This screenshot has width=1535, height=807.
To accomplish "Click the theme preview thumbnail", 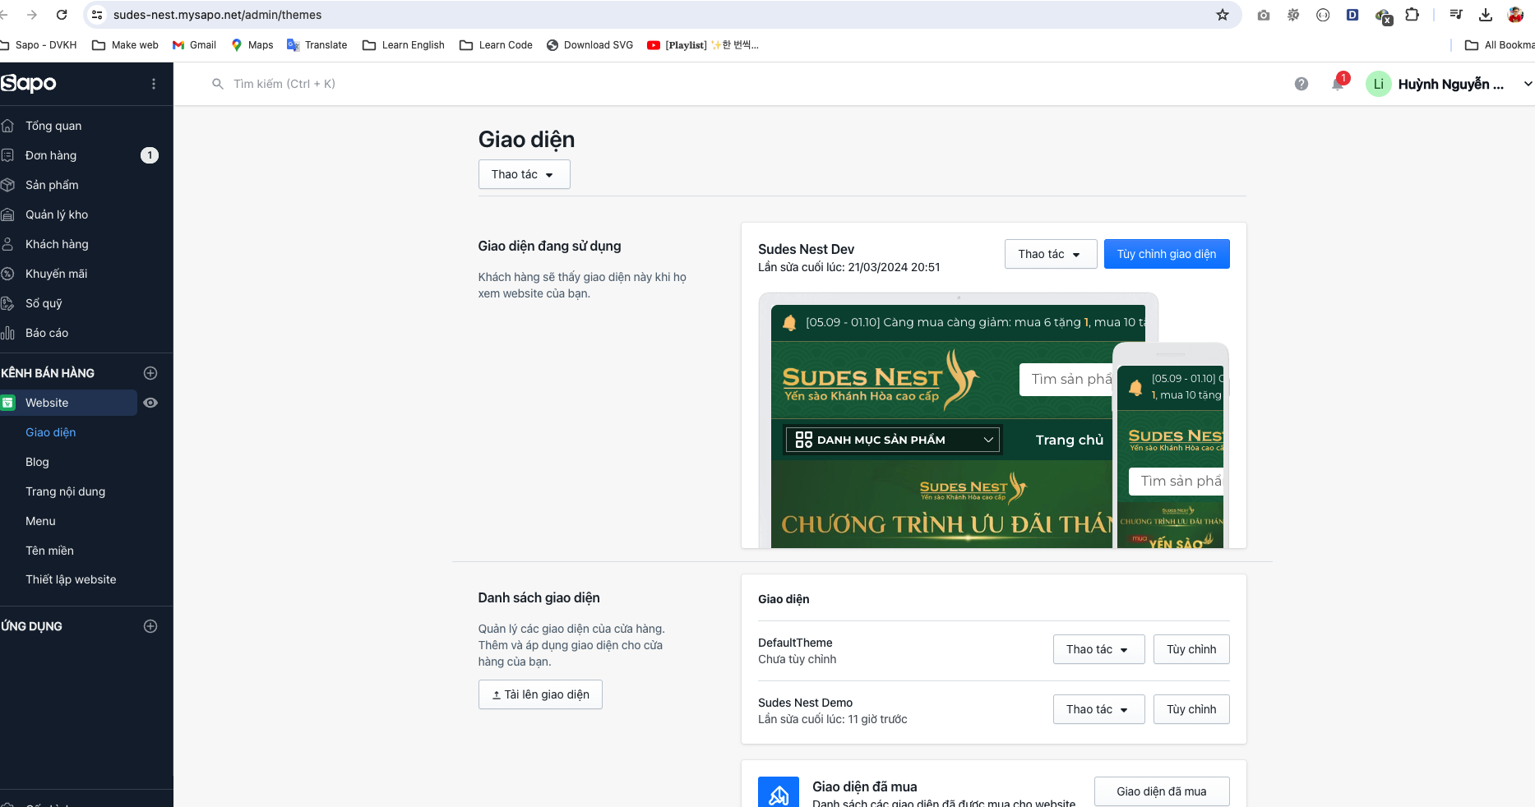I will click(x=993, y=420).
